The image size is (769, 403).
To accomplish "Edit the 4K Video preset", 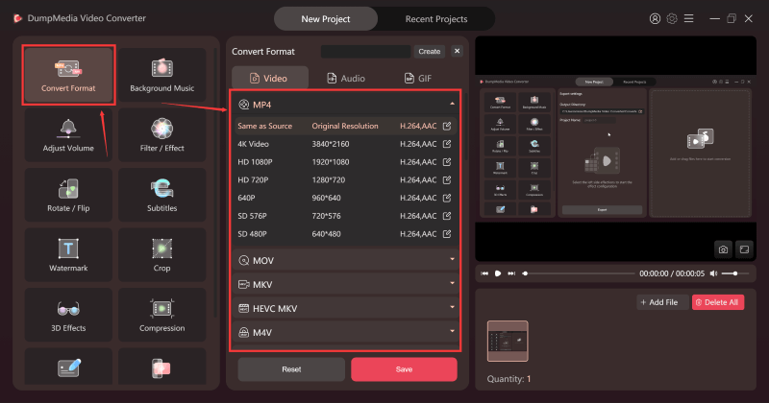I will (x=447, y=144).
